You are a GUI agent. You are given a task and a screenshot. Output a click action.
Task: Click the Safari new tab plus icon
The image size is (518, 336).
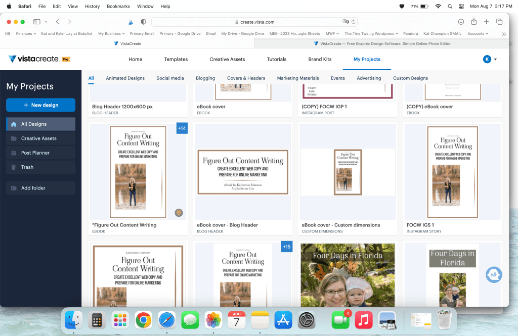(486, 22)
